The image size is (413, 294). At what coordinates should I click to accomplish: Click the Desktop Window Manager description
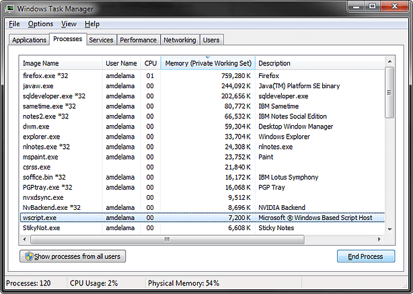coord(295,126)
